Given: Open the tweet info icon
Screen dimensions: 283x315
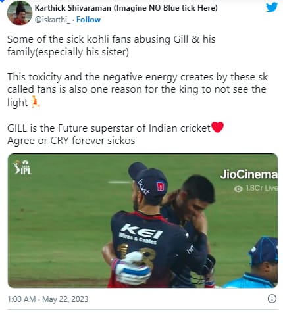Looking at the screenshot, I should point(272,299).
